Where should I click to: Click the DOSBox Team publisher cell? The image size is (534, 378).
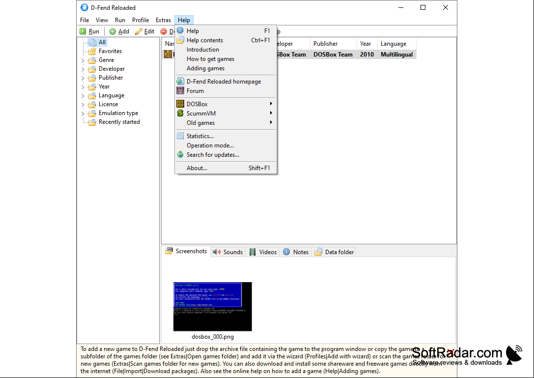click(x=333, y=55)
